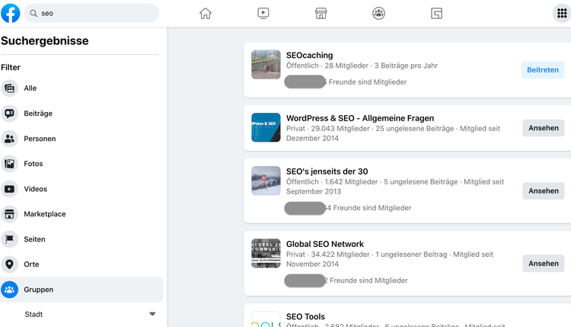This screenshot has height=327, width=571.
Task: Click the Stadt filter label
Action: (33, 314)
